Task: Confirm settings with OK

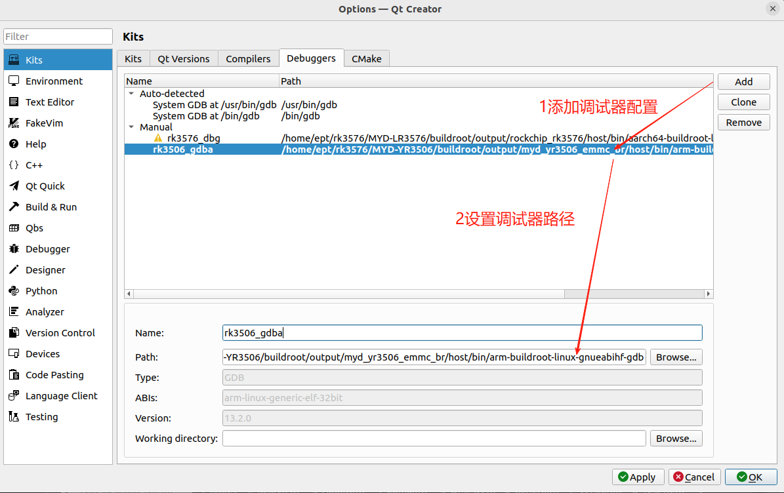Action: [x=751, y=477]
